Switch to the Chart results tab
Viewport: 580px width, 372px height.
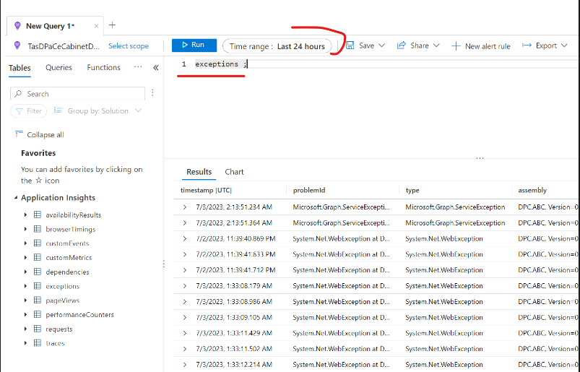[x=234, y=172]
